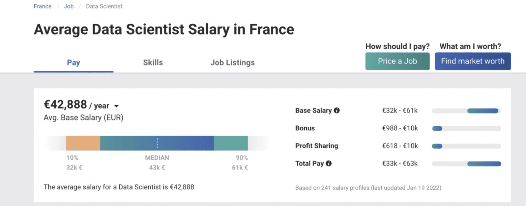Image resolution: width=526 pixels, height=206 pixels.
Task: Click the orange 10th percentile bar segment
Action: pos(83,143)
